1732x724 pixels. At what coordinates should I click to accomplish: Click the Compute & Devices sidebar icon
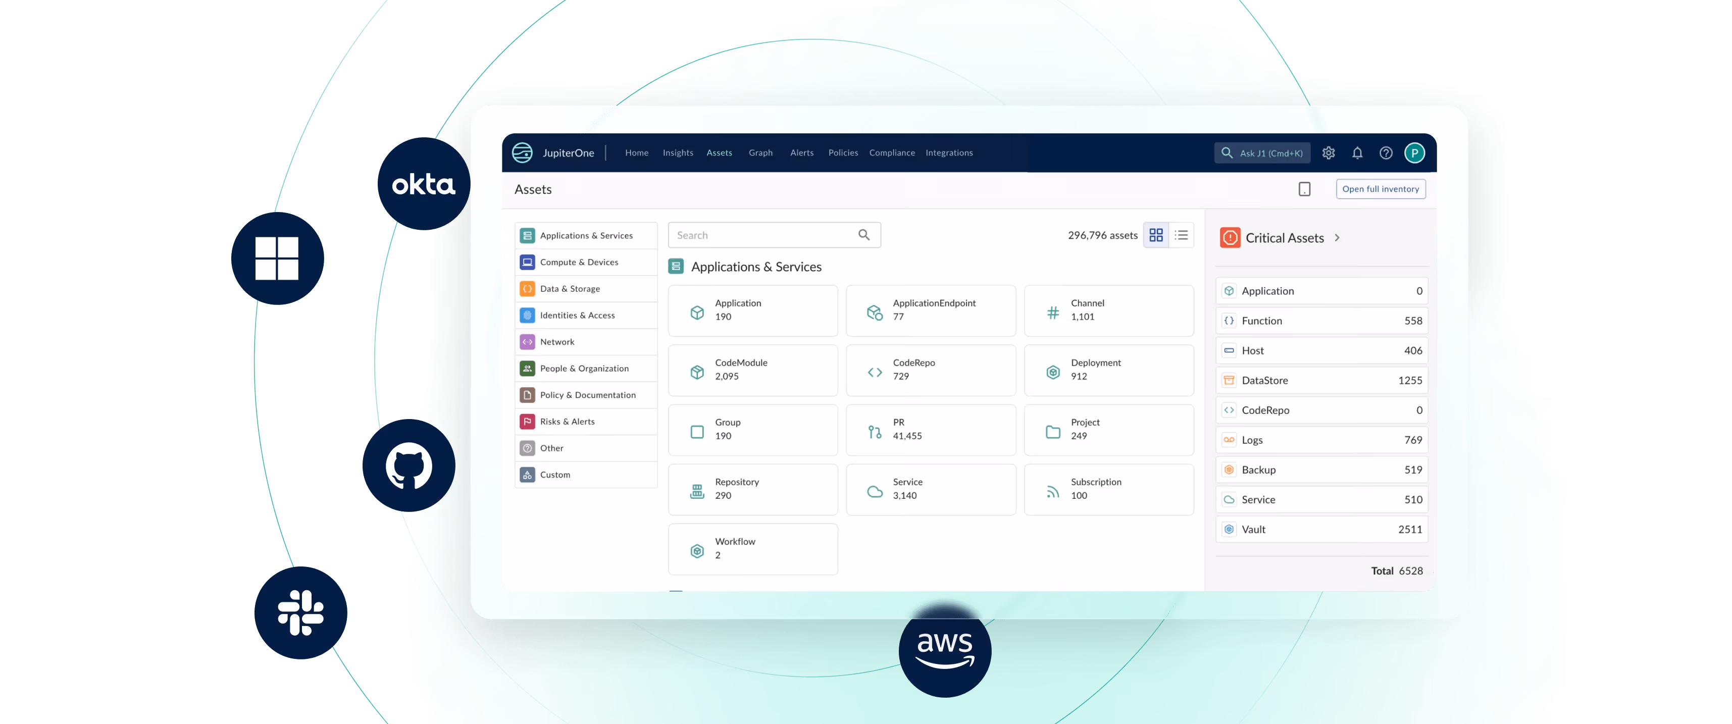coord(527,262)
